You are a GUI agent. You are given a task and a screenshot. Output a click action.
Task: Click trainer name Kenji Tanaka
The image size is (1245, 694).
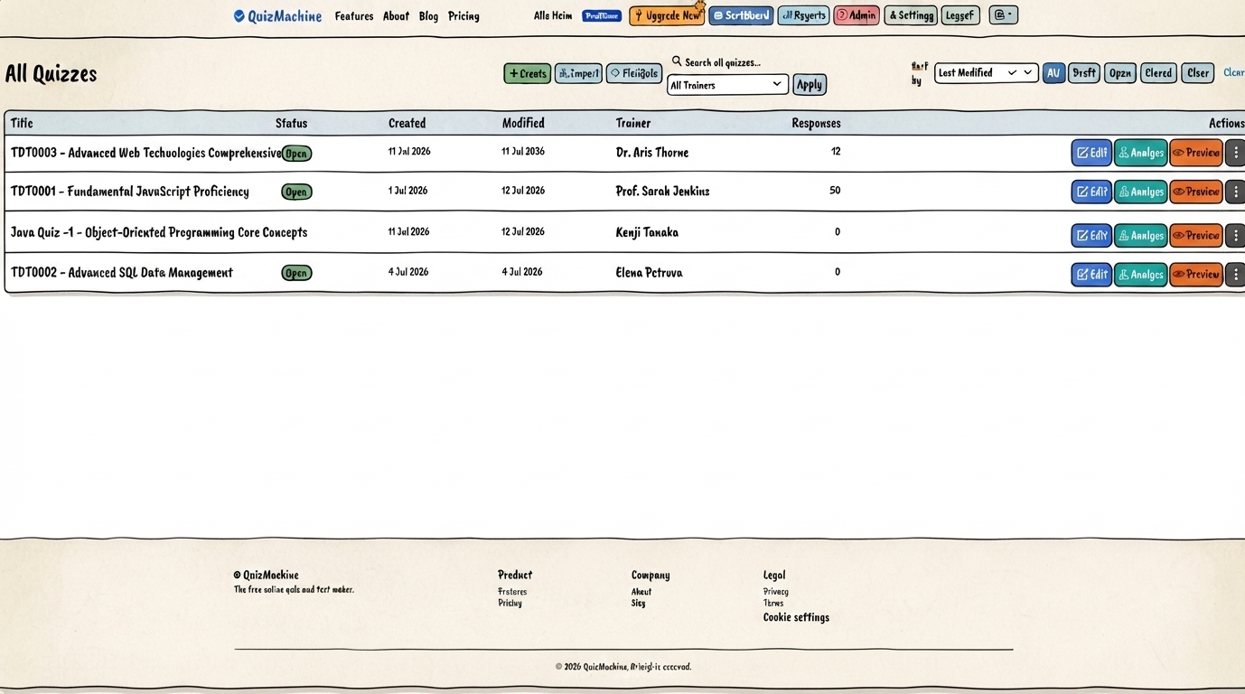(647, 232)
